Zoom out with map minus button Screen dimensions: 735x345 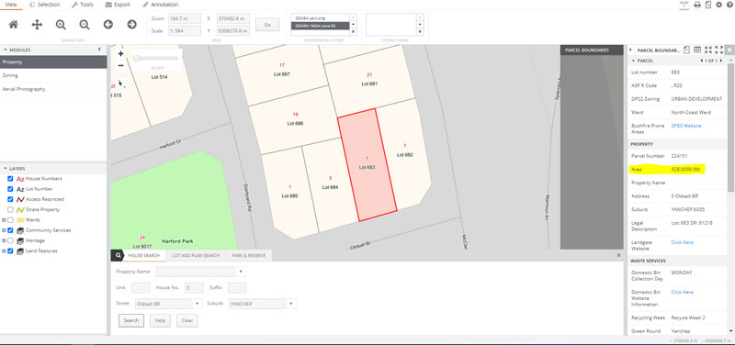120,65
